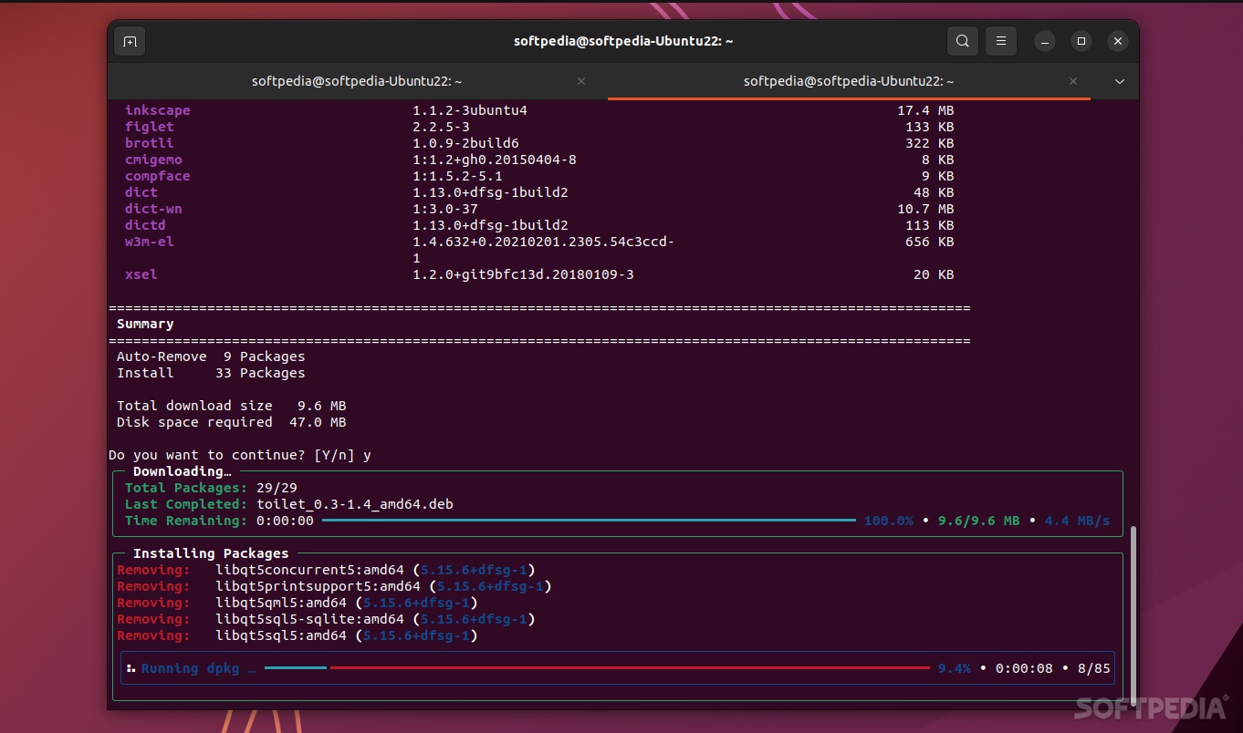Screen dimensions: 1243x733
Task: Minimize the terminal window
Action: [1045, 41]
